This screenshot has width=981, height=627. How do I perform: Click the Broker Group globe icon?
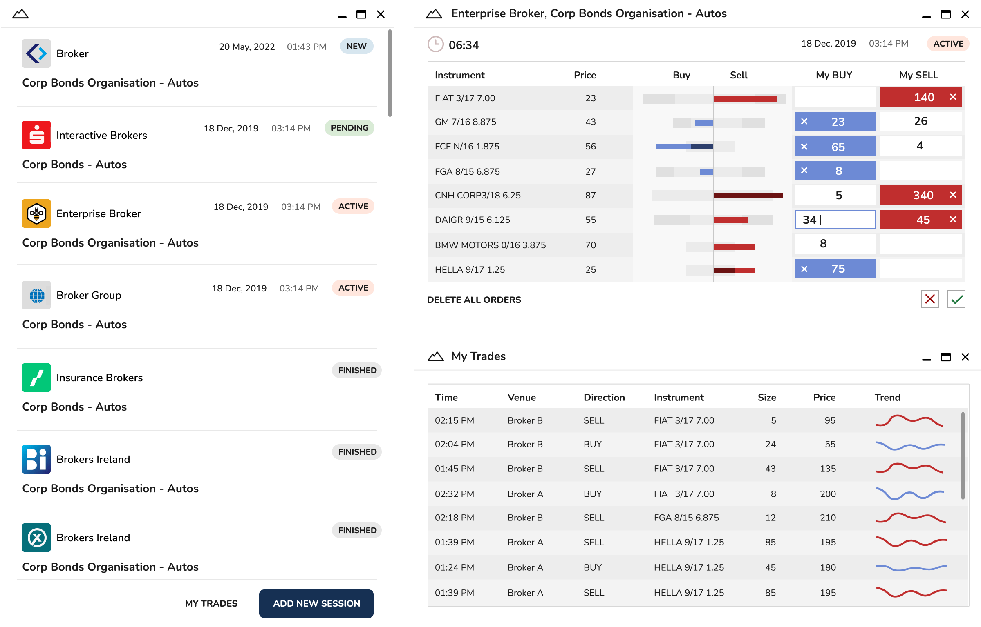click(36, 295)
